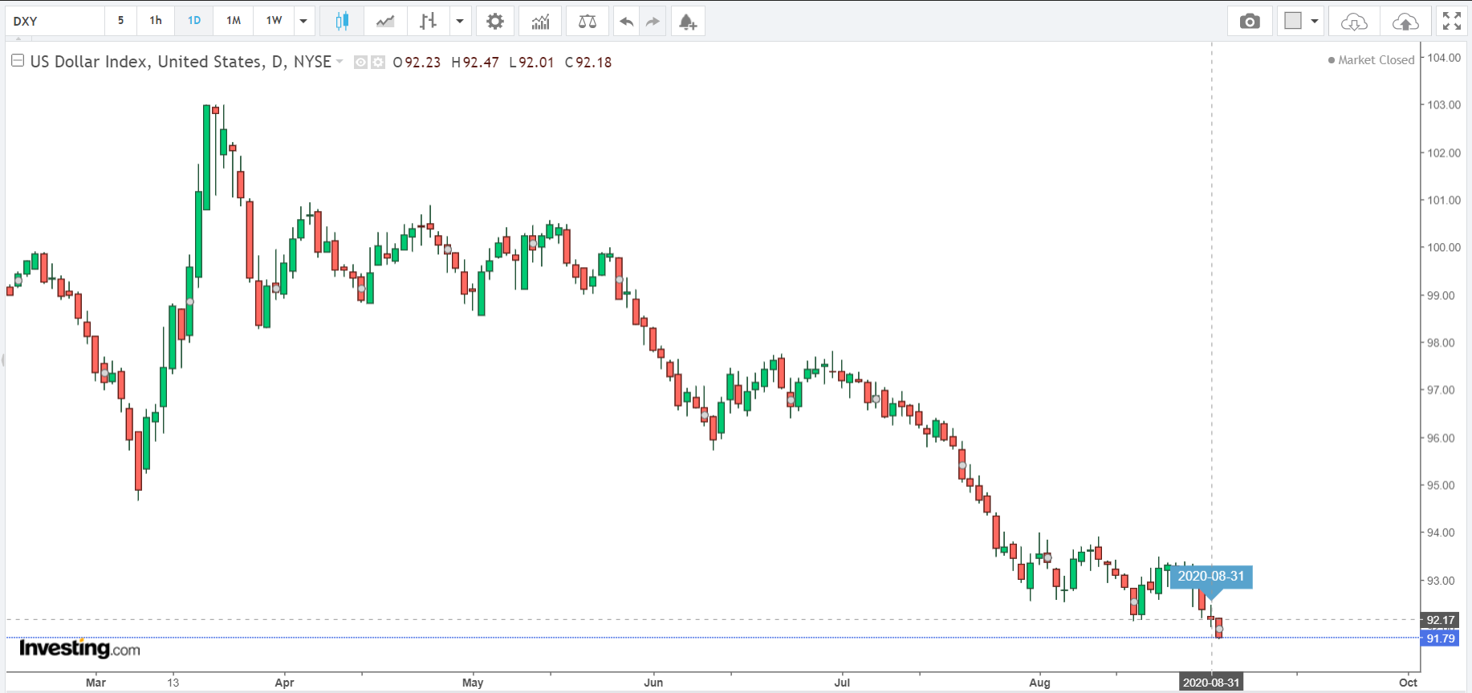Click the 96.00 price axis label
The width and height of the screenshot is (1472, 693).
pos(1441,438)
